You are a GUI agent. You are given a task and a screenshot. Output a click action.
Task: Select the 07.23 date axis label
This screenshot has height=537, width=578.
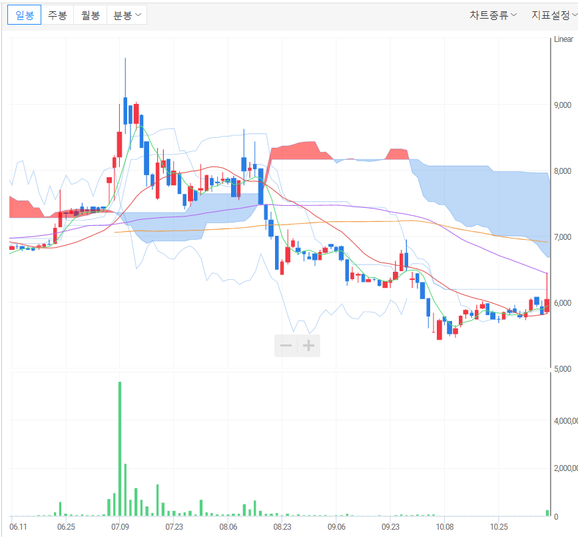pos(174,526)
